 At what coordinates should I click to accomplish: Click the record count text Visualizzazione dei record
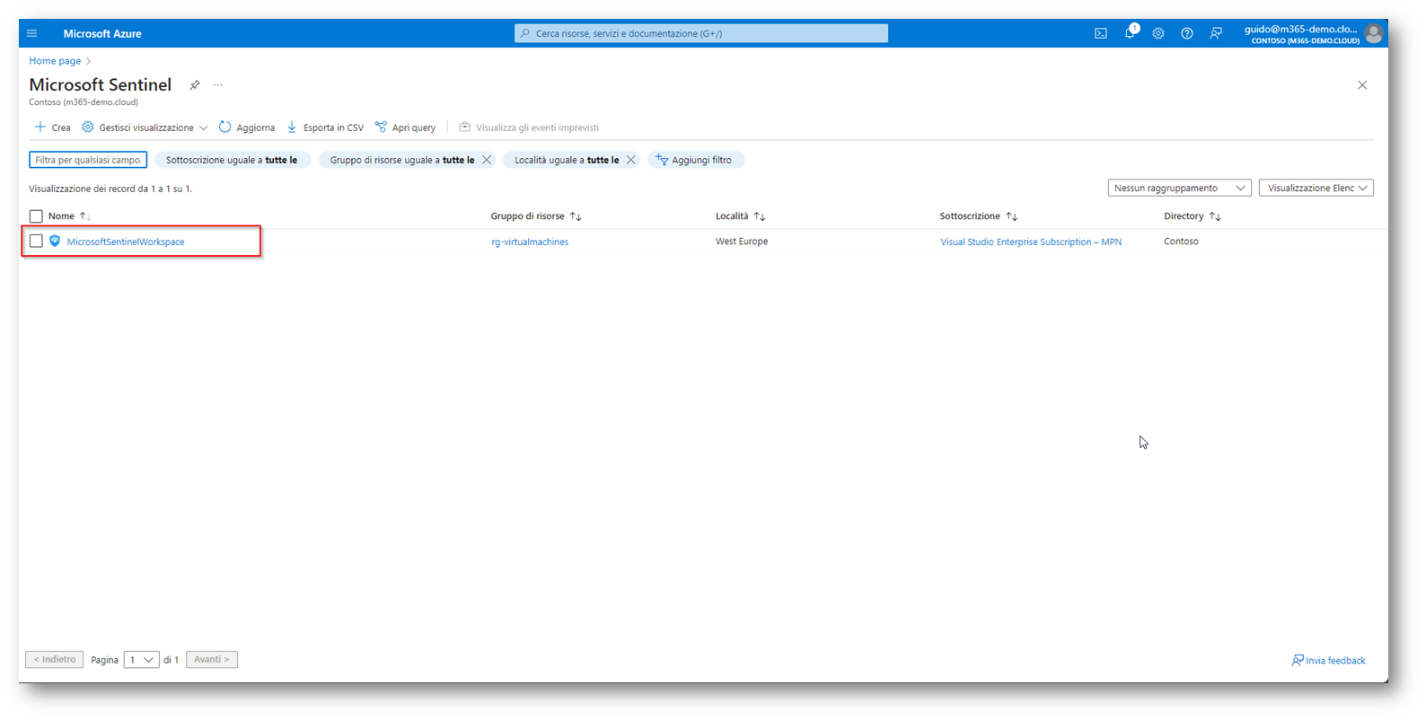click(x=110, y=189)
